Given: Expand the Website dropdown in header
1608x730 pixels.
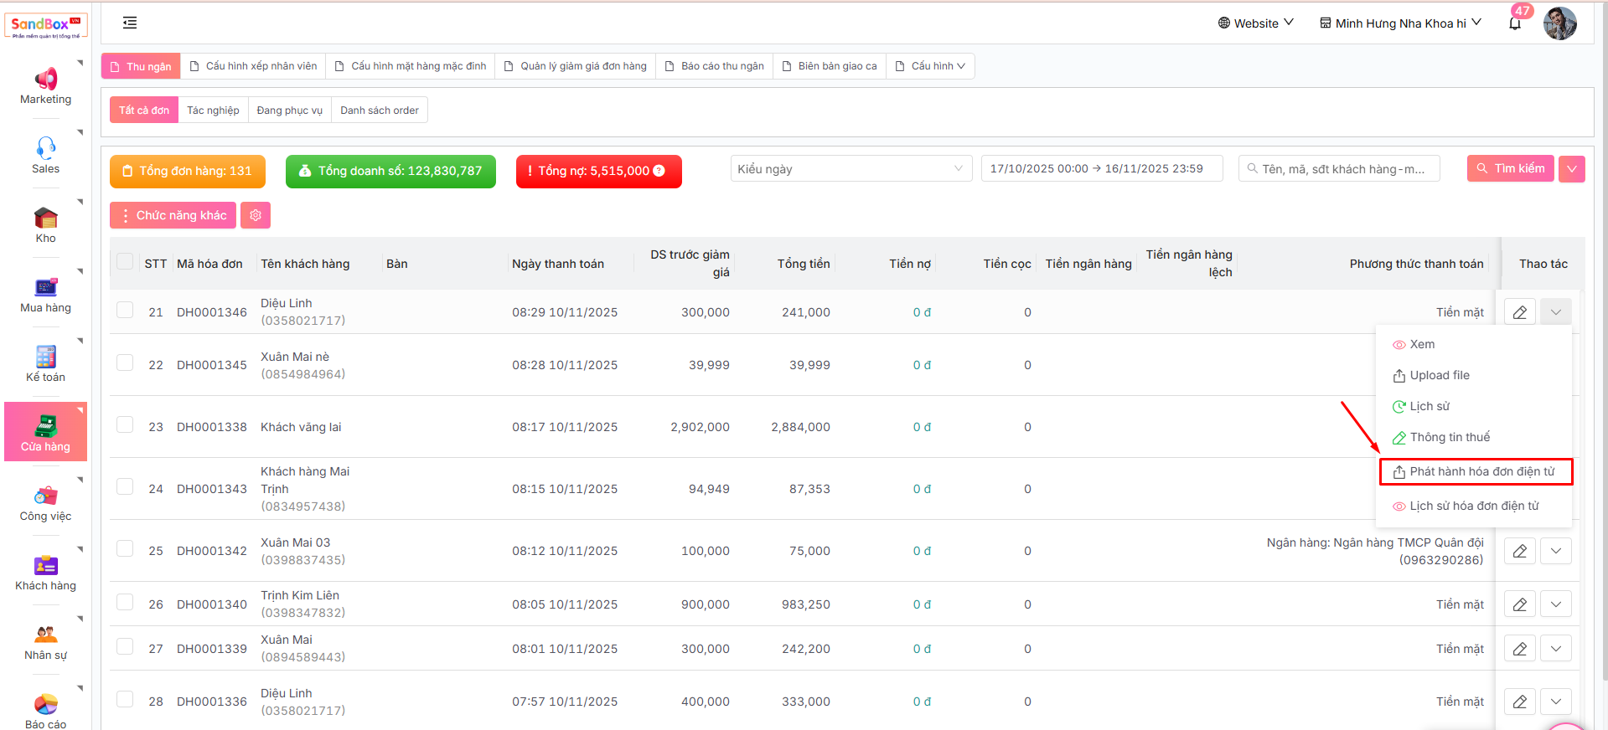Looking at the screenshot, I should (1255, 23).
